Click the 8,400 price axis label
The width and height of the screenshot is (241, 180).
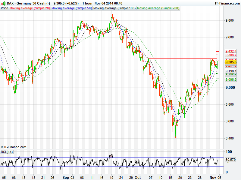click(230, 138)
